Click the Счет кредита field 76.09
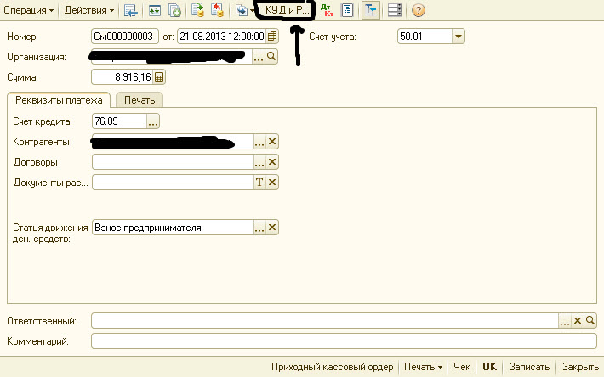The height and width of the screenshot is (377, 604). pos(119,121)
